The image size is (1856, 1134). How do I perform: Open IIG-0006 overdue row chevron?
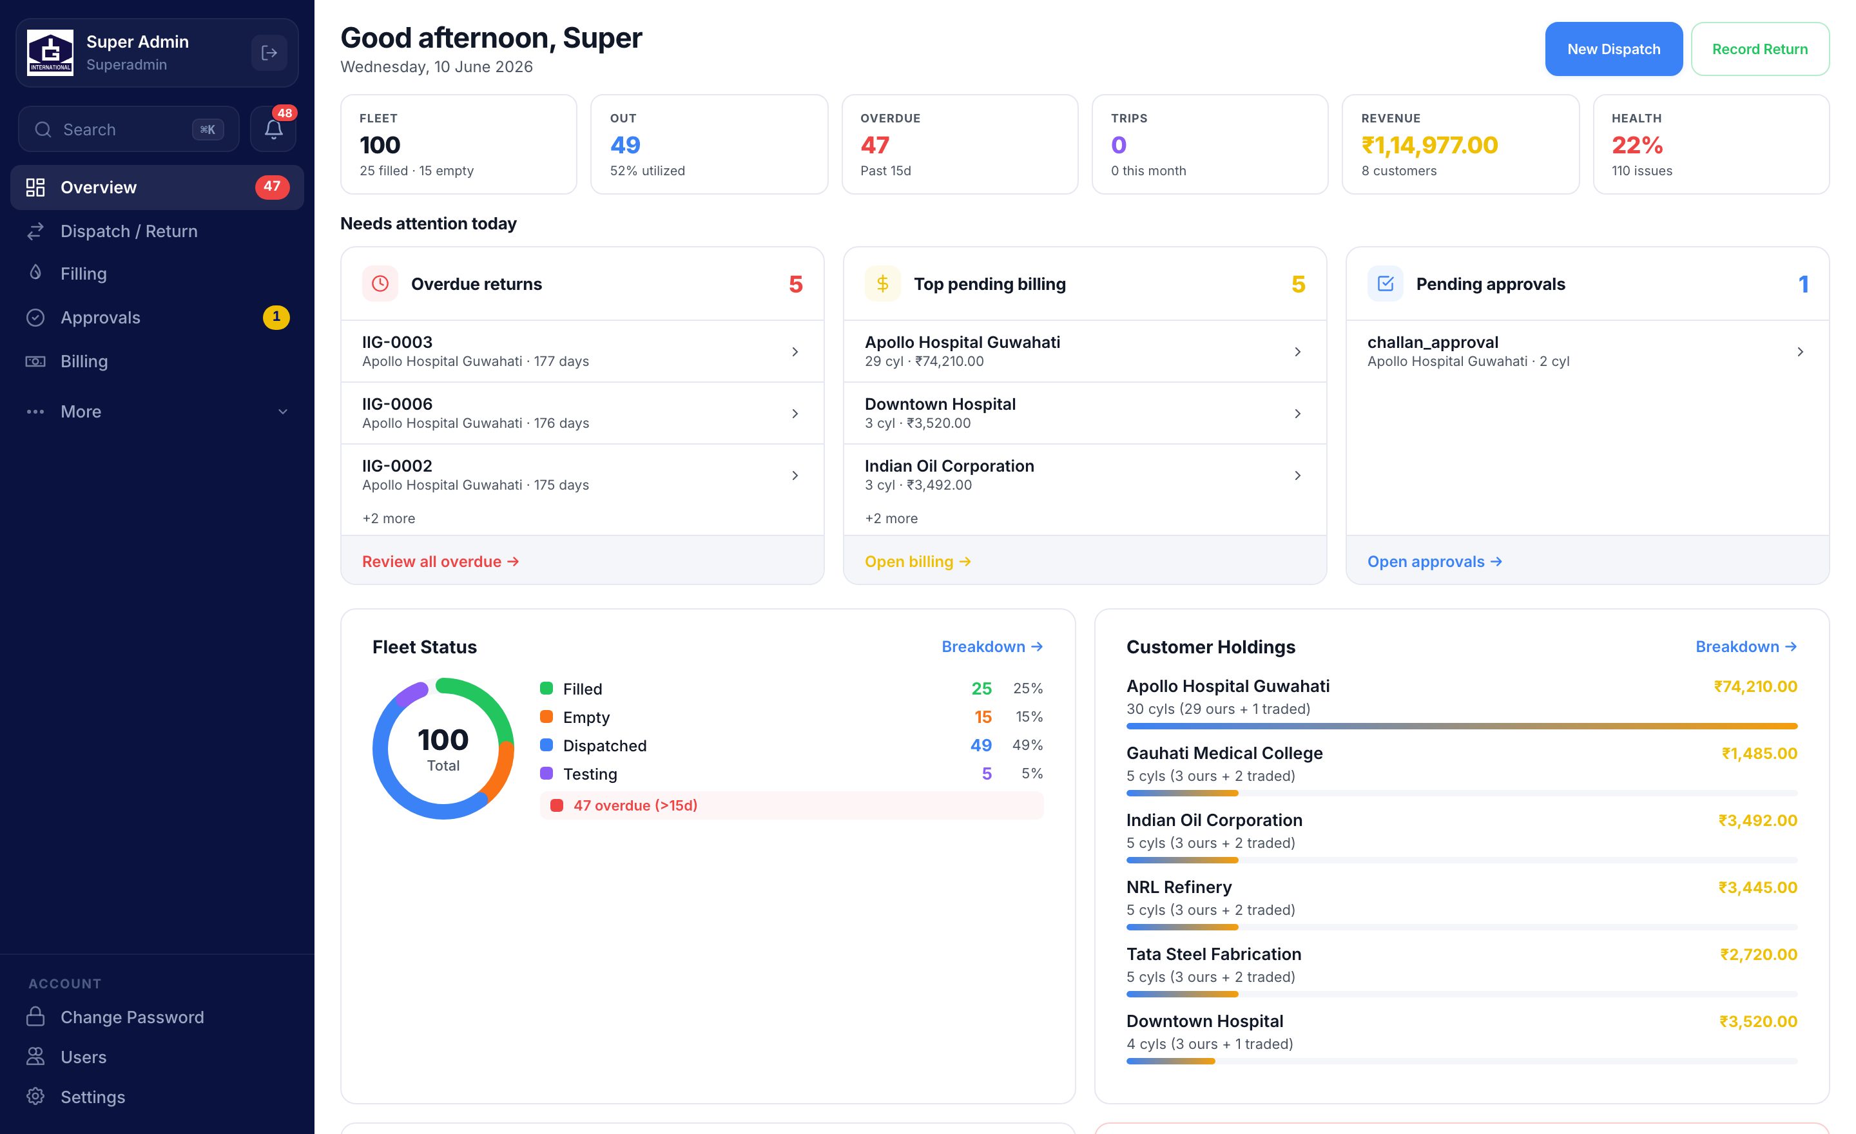(x=795, y=414)
